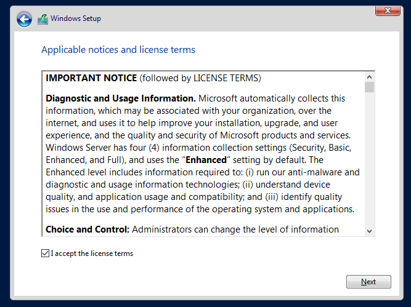
Task: Click the I accept the license terms label
Action: (92, 253)
